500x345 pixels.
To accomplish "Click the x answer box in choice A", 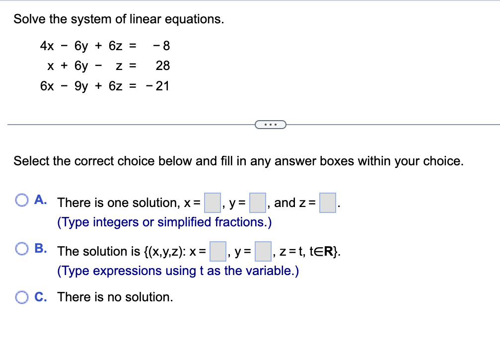I will tap(212, 202).
